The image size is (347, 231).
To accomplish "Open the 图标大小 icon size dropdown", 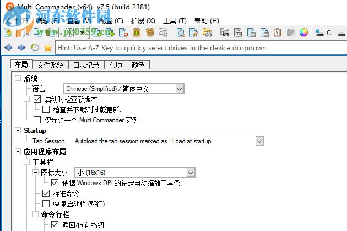I will tap(191, 173).
